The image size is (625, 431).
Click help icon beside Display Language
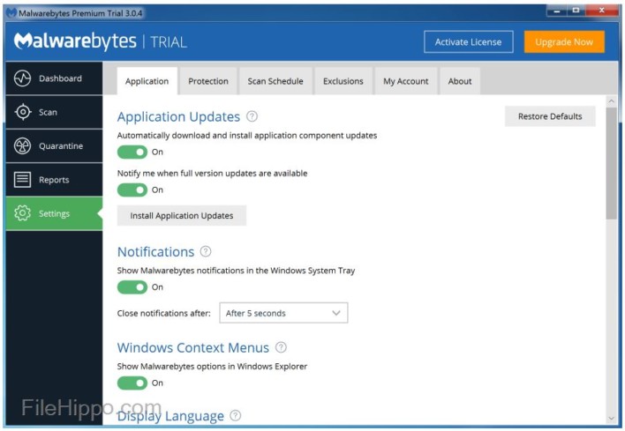(236, 415)
